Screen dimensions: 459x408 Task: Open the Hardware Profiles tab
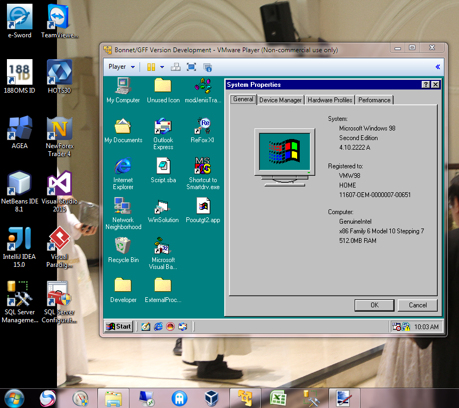pyautogui.click(x=330, y=100)
